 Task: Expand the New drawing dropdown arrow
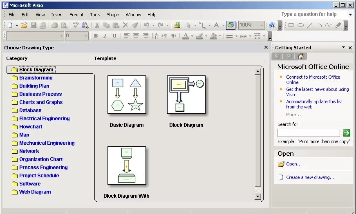[x=17, y=25]
